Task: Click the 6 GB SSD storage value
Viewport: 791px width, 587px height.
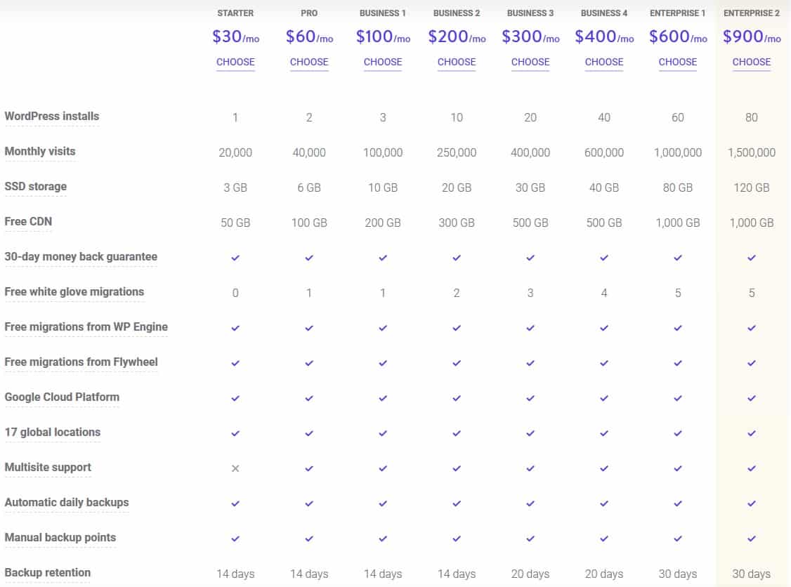Action: pos(308,187)
